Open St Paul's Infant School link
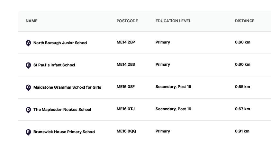 coord(54,65)
